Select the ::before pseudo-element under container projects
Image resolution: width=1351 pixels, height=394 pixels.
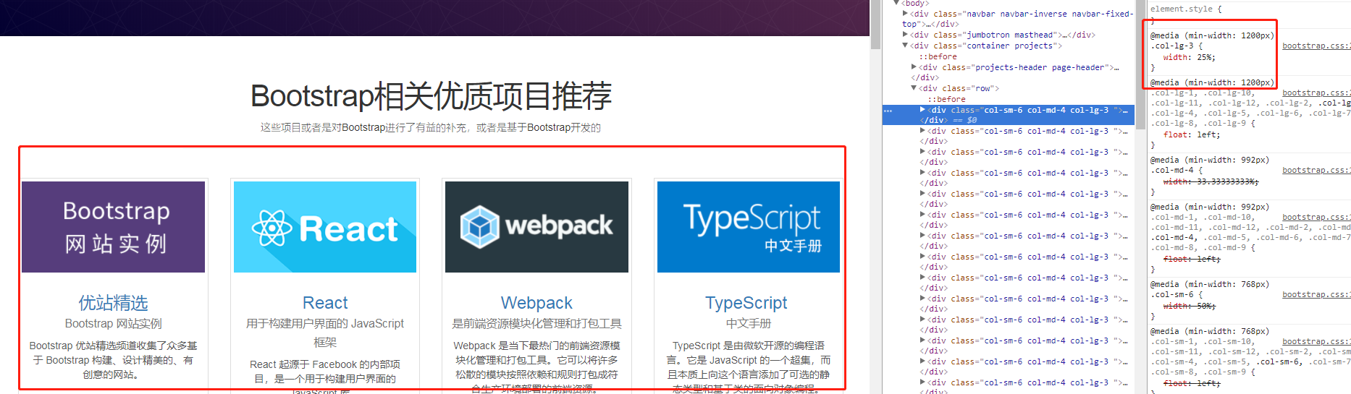pos(938,56)
